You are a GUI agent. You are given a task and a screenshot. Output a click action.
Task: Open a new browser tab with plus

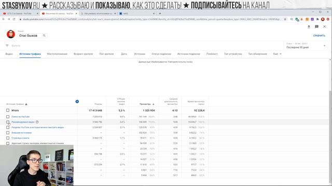[160, 13]
